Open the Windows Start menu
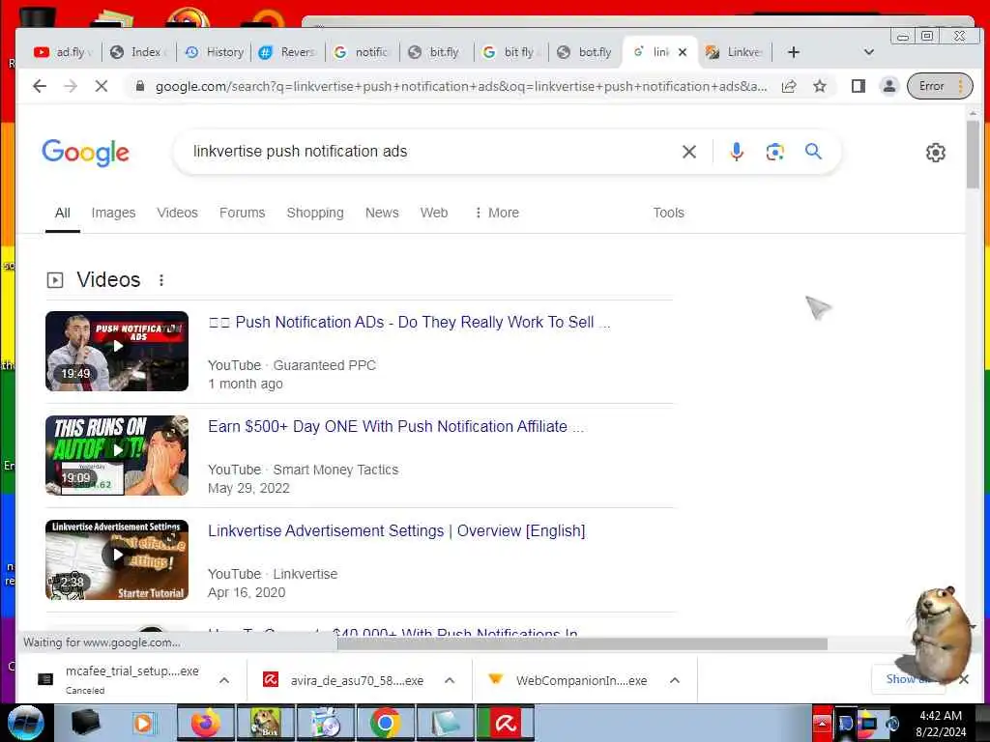Screen dimensions: 990x742 (x=25, y=723)
